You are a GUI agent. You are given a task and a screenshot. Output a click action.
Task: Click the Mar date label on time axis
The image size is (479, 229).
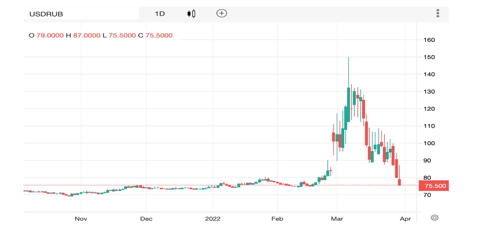coord(337,219)
